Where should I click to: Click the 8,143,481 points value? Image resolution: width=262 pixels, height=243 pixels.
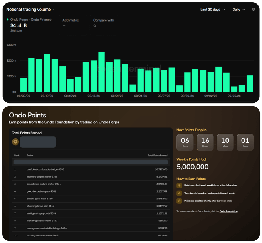162,177
